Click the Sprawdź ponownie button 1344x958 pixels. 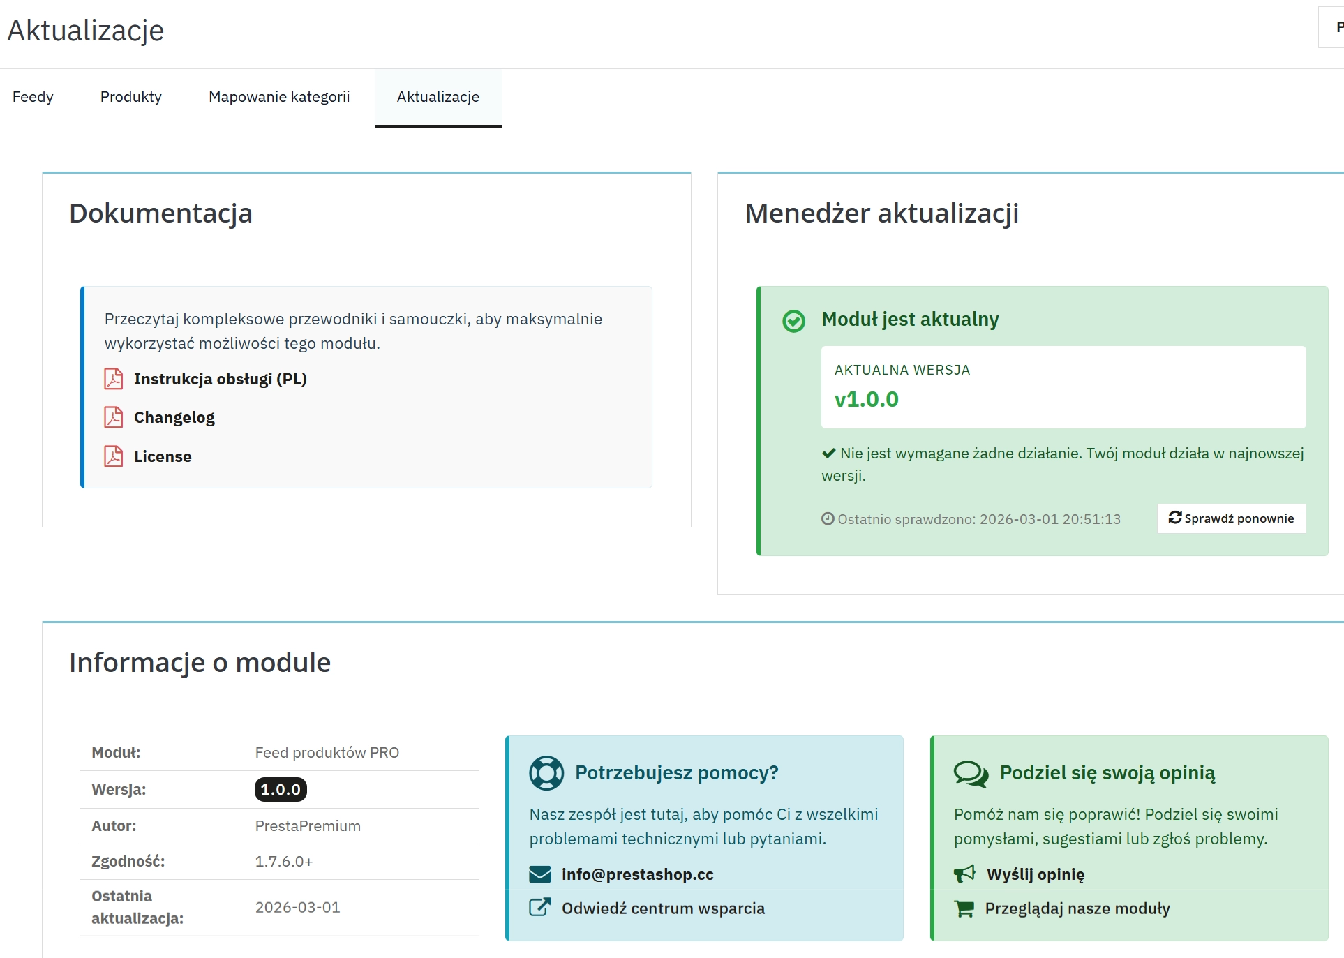[1231, 518]
